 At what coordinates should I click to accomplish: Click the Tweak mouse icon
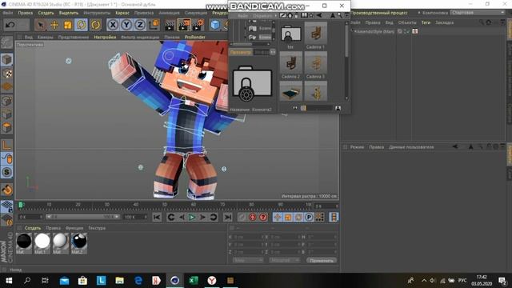7,158
